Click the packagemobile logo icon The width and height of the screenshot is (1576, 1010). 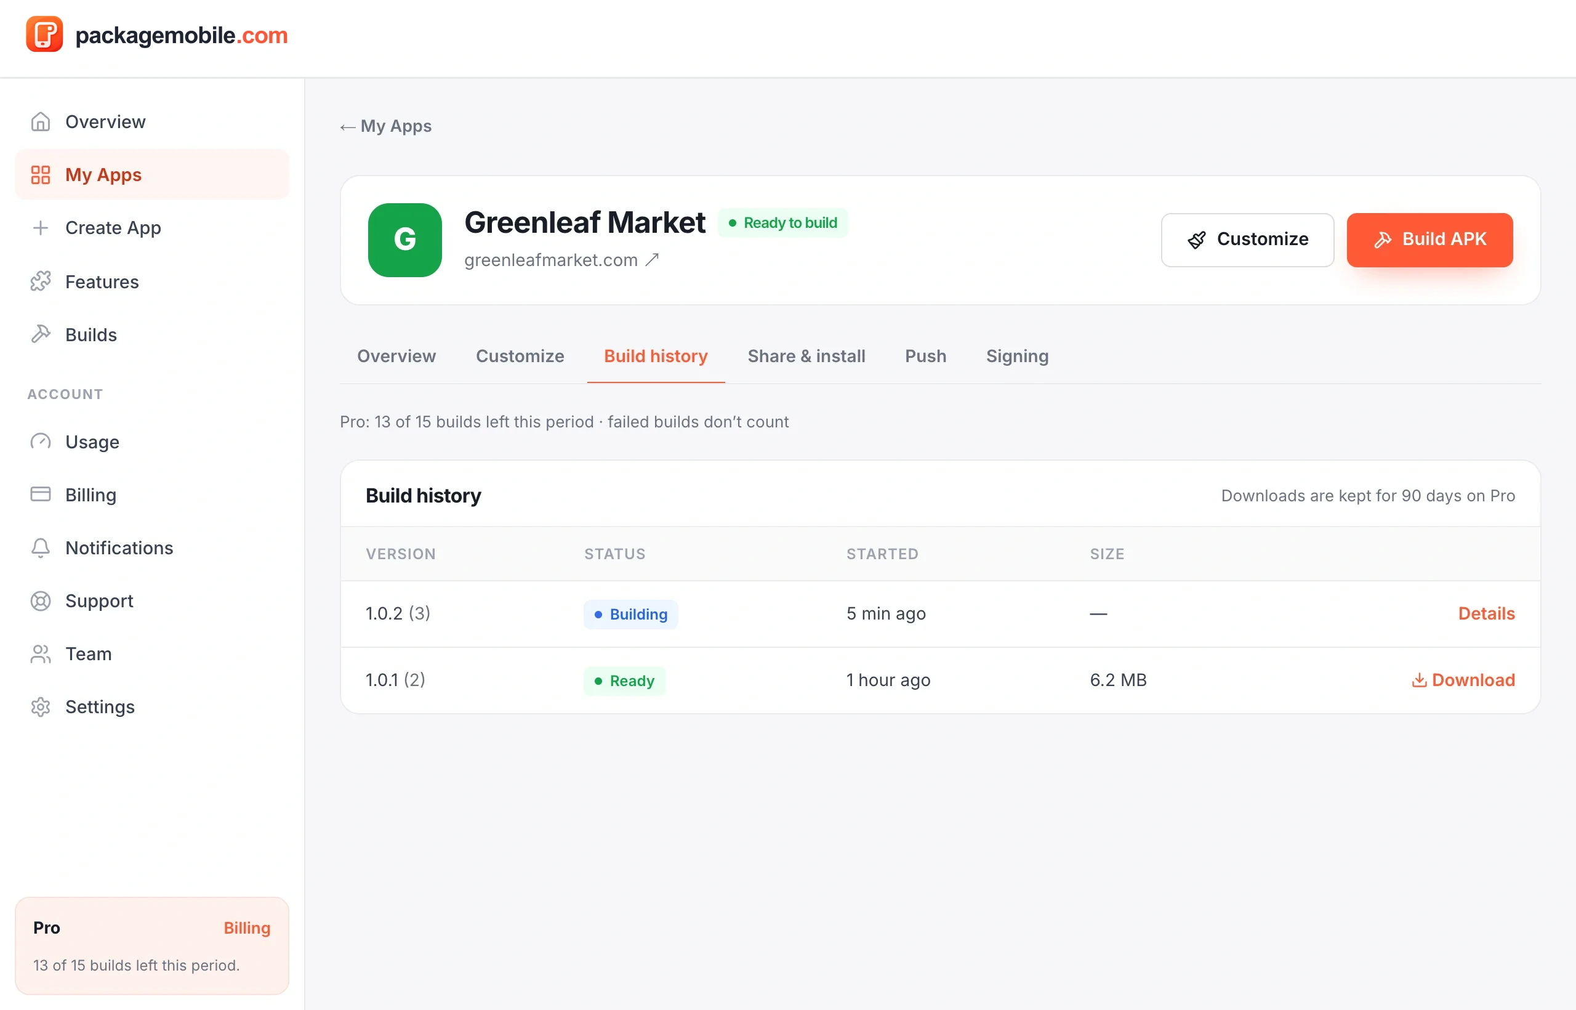[x=44, y=34]
